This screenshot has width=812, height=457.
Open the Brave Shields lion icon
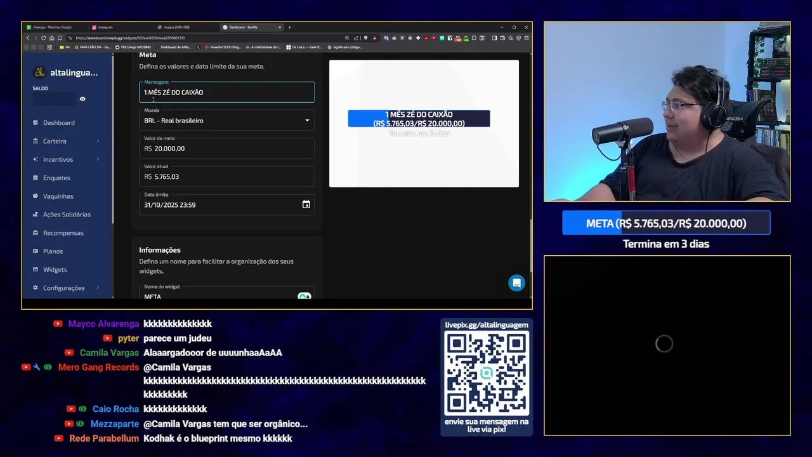tap(365, 38)
